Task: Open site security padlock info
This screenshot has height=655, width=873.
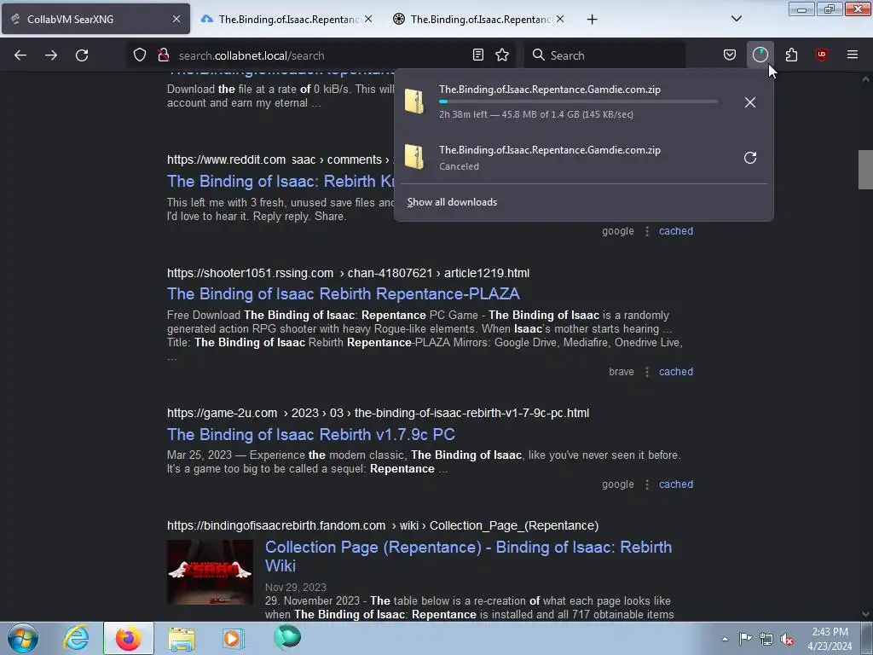Action: point(163,55)
